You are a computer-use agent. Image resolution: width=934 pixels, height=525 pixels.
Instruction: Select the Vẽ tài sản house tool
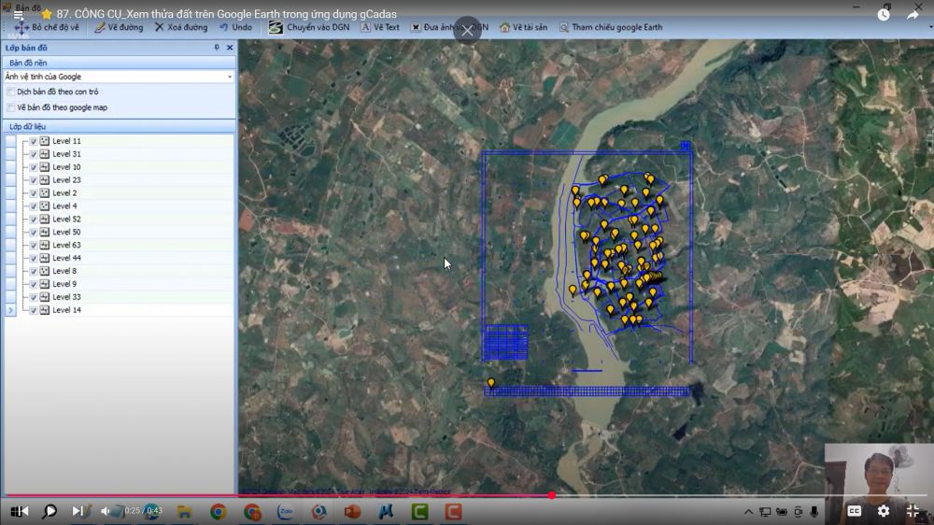pos(523,27)
